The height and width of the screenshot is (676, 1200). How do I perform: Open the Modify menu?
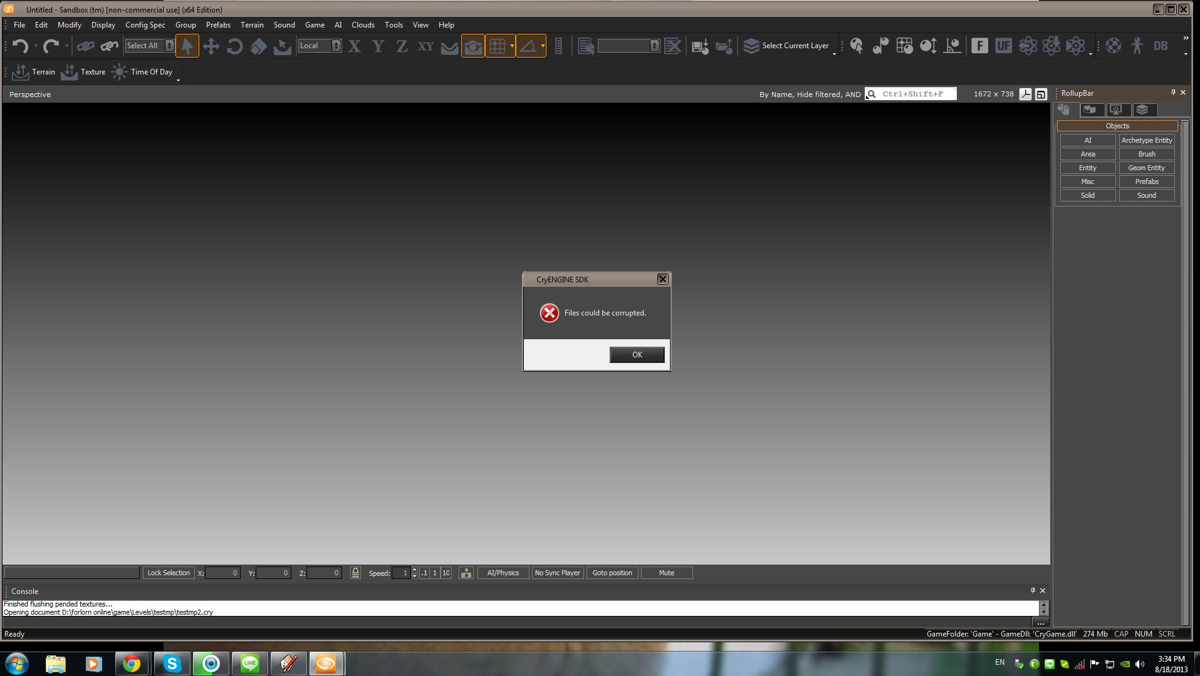click(x=70, y=25)
